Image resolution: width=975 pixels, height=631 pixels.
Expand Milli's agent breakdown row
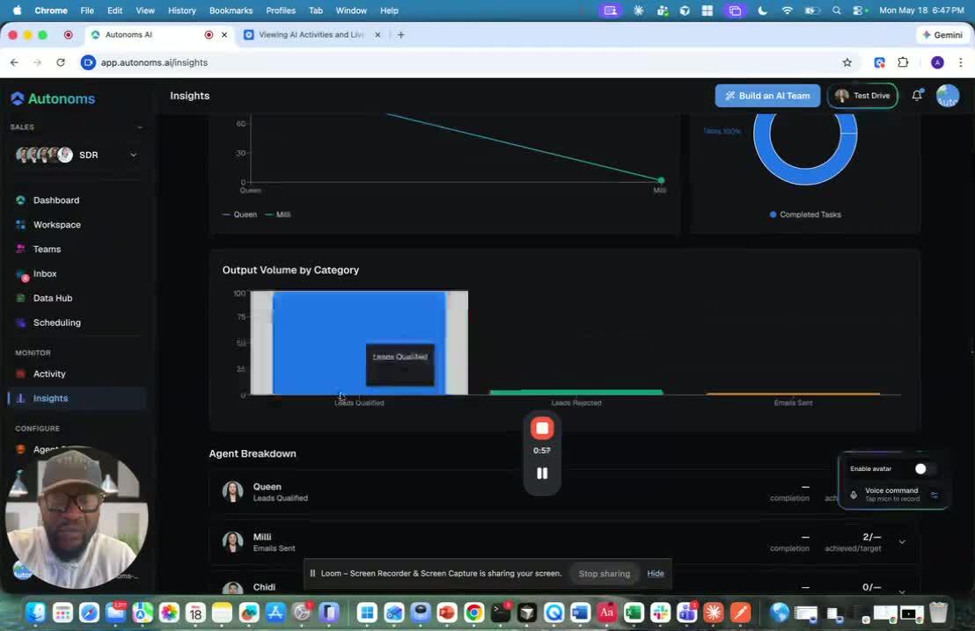point(902,542)
